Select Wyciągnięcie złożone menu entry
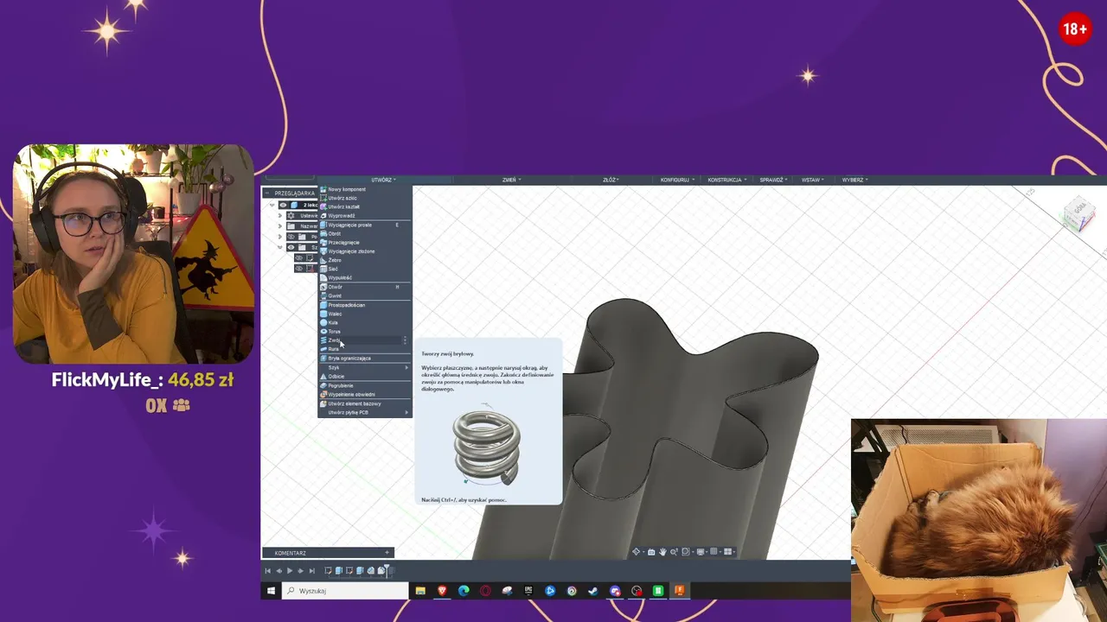This screenshot has height=622, width=1107. pos(365,251)
